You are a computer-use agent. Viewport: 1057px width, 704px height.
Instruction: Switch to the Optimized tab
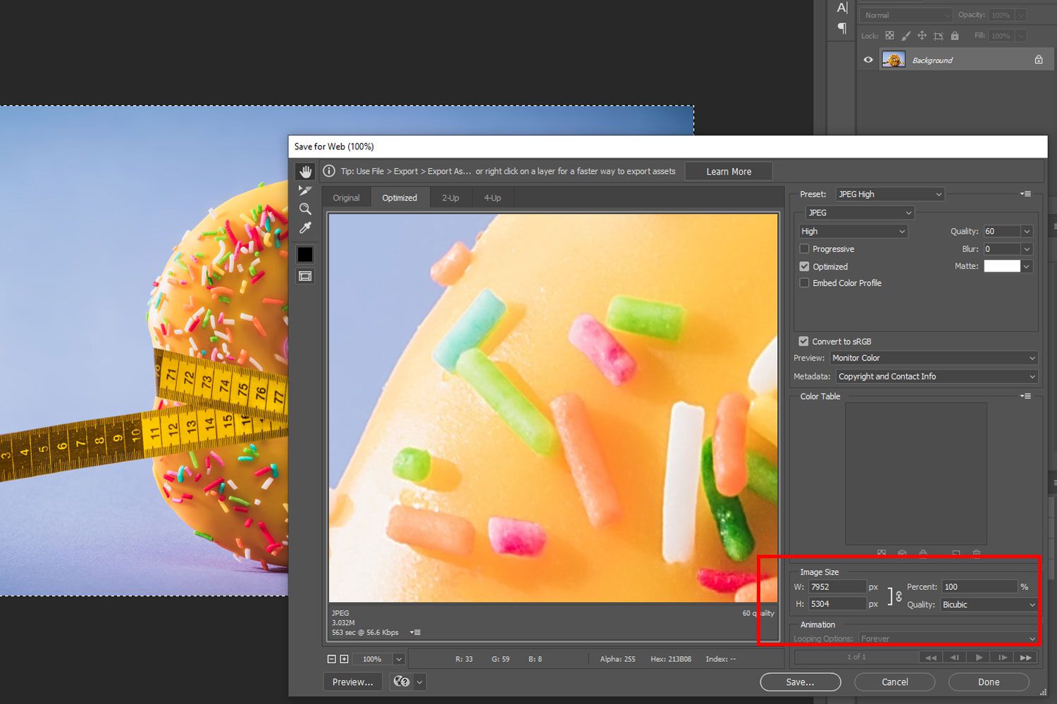coord(400,198)
